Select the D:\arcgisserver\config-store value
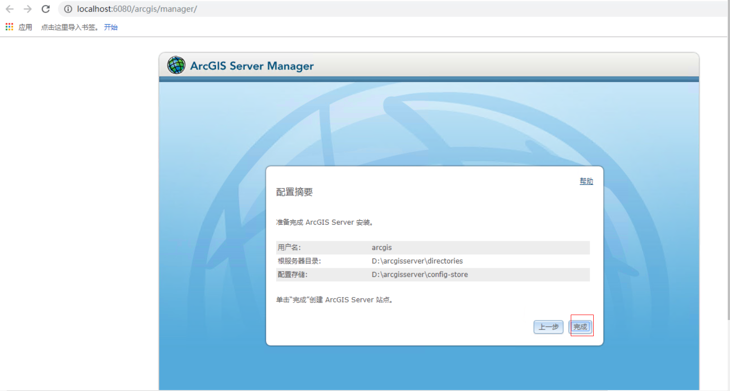 click(x=420, y=275)
